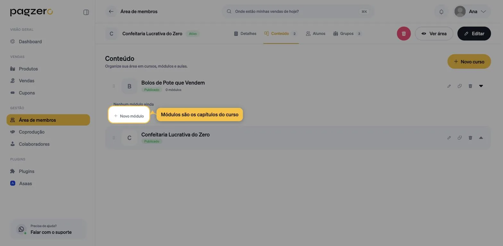Collapse the Bolos de Pote que Vendem course
The width and height of the screenshot is (503, 246).
(481, 86)
